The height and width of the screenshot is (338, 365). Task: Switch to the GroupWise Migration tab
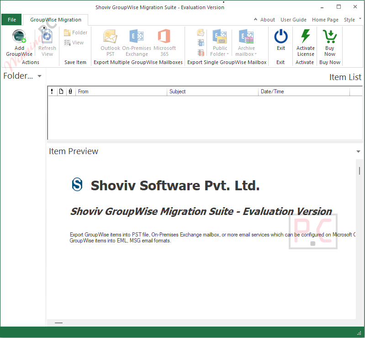56,20
